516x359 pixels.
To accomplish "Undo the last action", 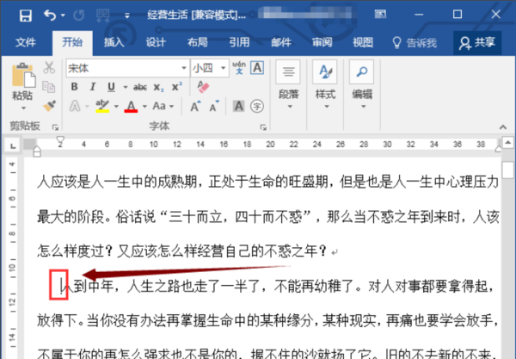I will [50, 15].
